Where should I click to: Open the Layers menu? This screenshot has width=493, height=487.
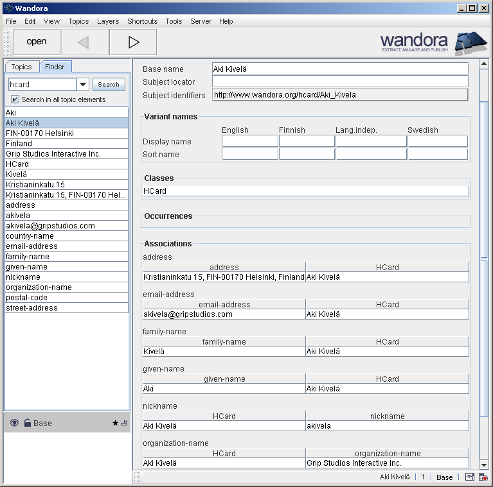point(108,21)
